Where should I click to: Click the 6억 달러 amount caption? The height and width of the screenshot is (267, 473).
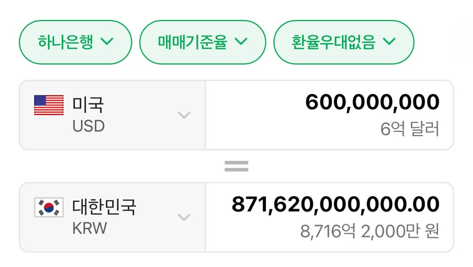click(x=410, y=129)
